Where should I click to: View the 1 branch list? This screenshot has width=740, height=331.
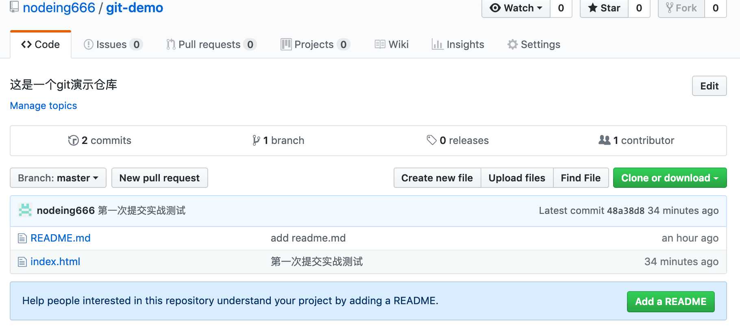click(x=278, y=140)
